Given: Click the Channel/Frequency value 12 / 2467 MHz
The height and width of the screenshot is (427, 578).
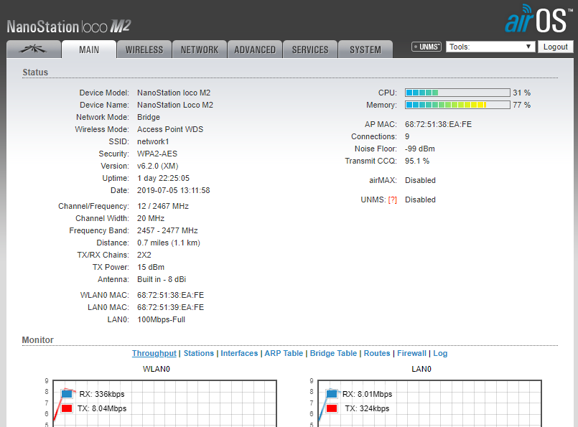Looking at the screenshot, I should [163, 206].
